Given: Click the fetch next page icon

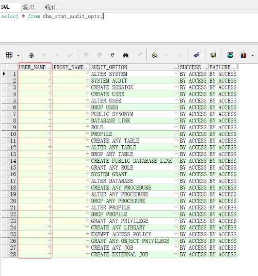Looking at the screenshot, I should pyautogui.click(x=86, y=55).
